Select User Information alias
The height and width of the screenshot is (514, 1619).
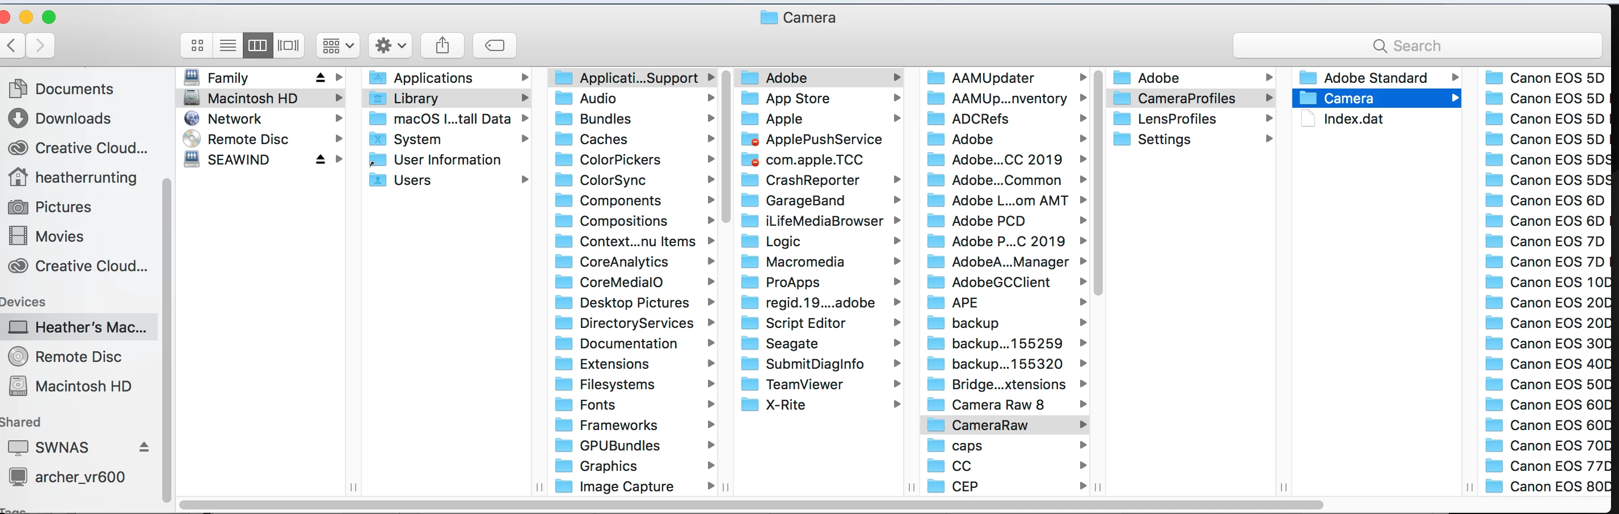coord(448,159)
